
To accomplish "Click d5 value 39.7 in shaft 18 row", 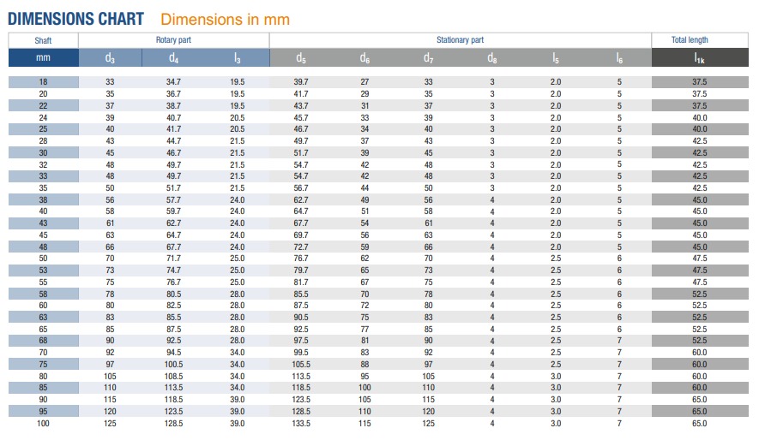I will pyautogui.click(x=301, y=82).
